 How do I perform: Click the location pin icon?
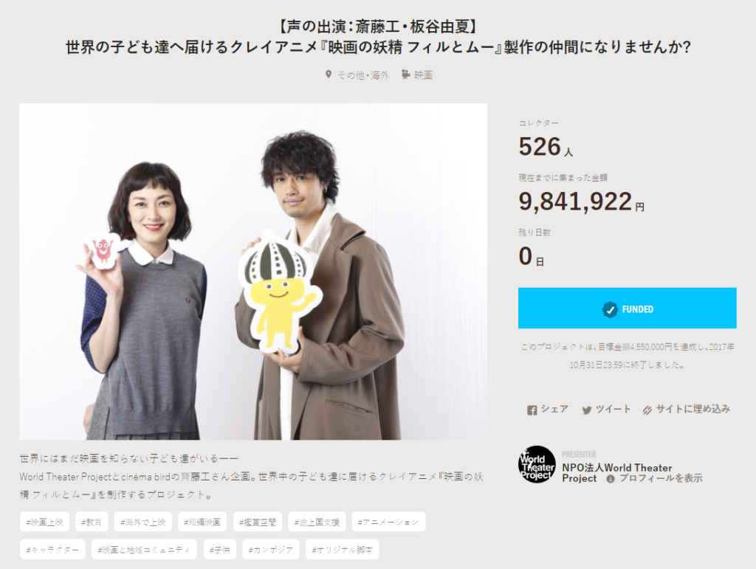tap(329, 75)
